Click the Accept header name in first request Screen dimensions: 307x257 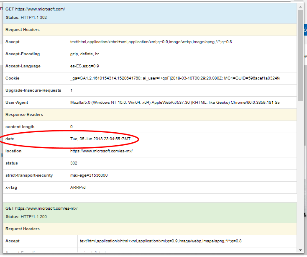tap(13, 42)
